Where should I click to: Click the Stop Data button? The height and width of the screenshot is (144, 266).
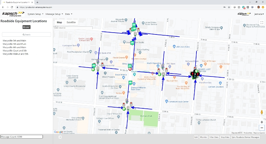tap(225, 137)
